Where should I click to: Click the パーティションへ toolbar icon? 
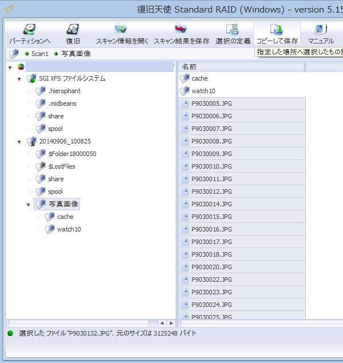click(29, 30)
